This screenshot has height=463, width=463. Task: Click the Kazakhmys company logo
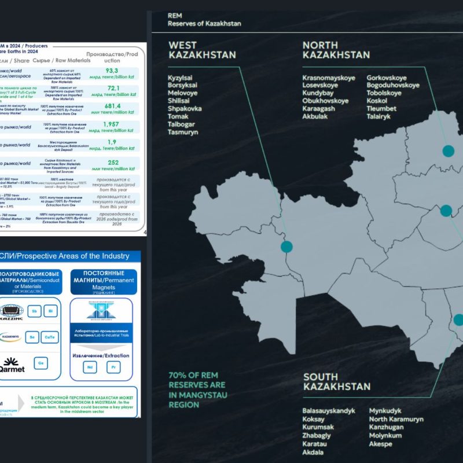12,337
